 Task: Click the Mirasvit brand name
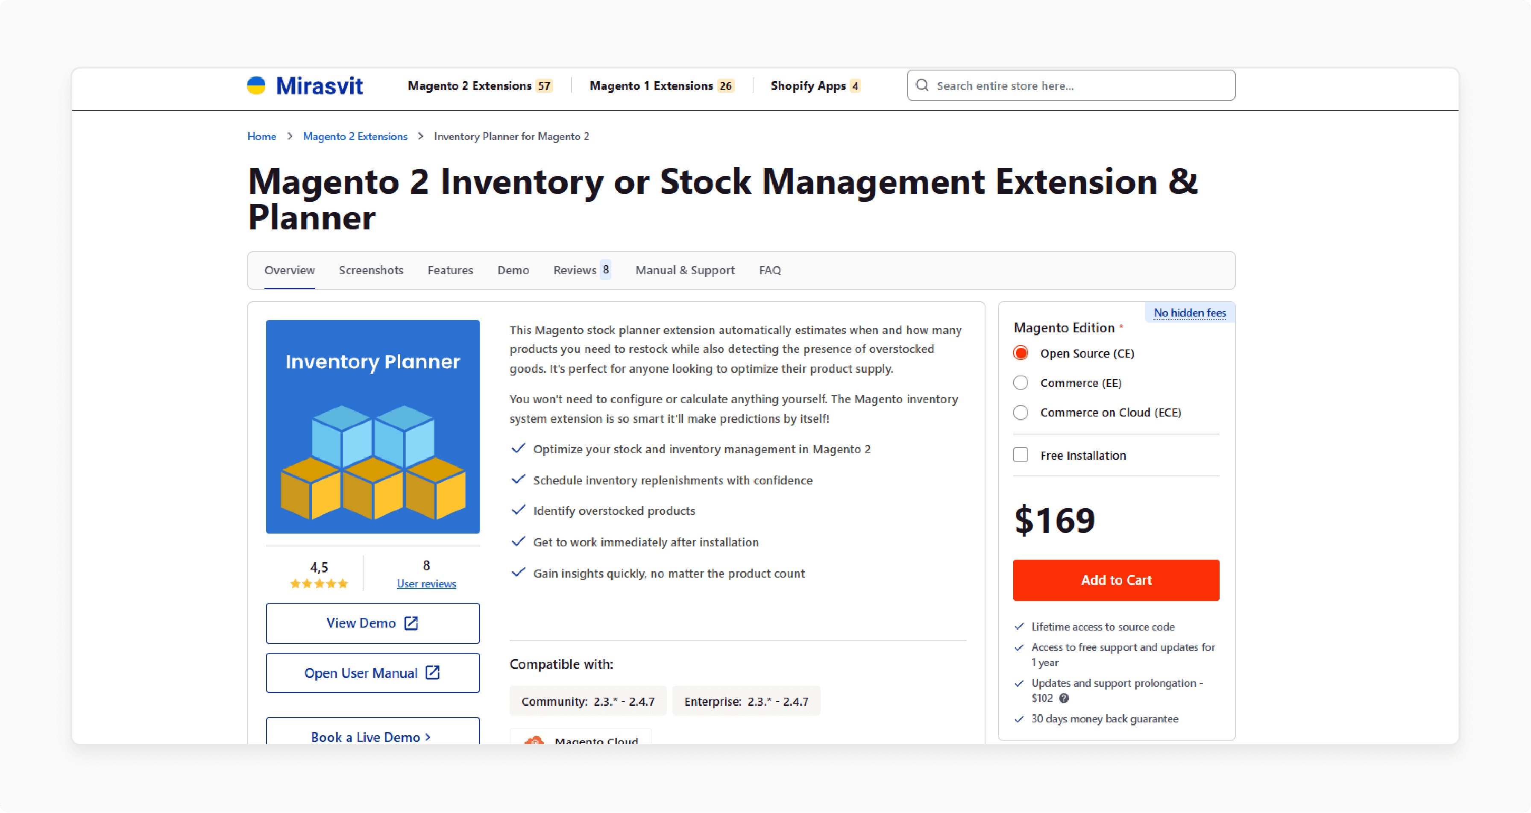(319, 85)
